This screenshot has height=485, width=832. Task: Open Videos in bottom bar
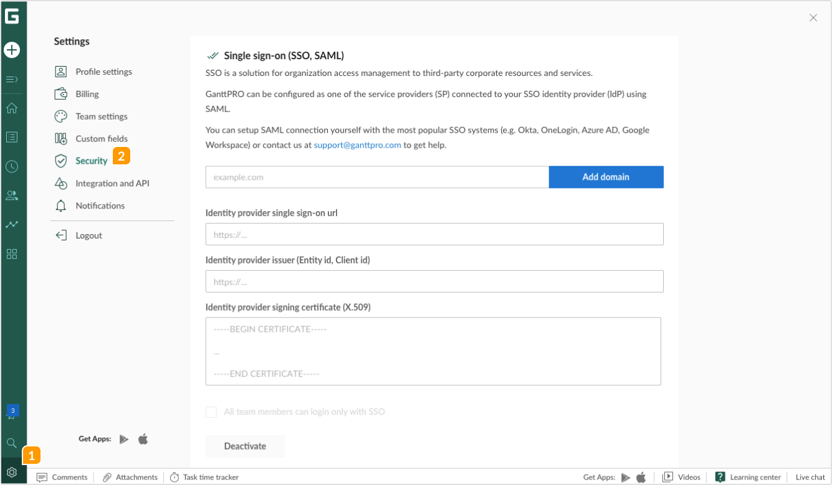(681, 477)
